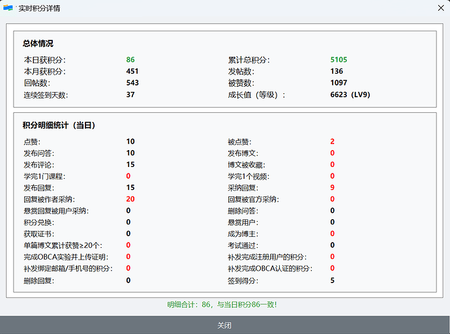Click the 签到得分 label
This screenshot has width=450, height=334.
243,281
